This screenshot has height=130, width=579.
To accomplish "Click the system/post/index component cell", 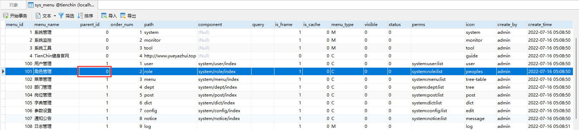I will (224, 95).
